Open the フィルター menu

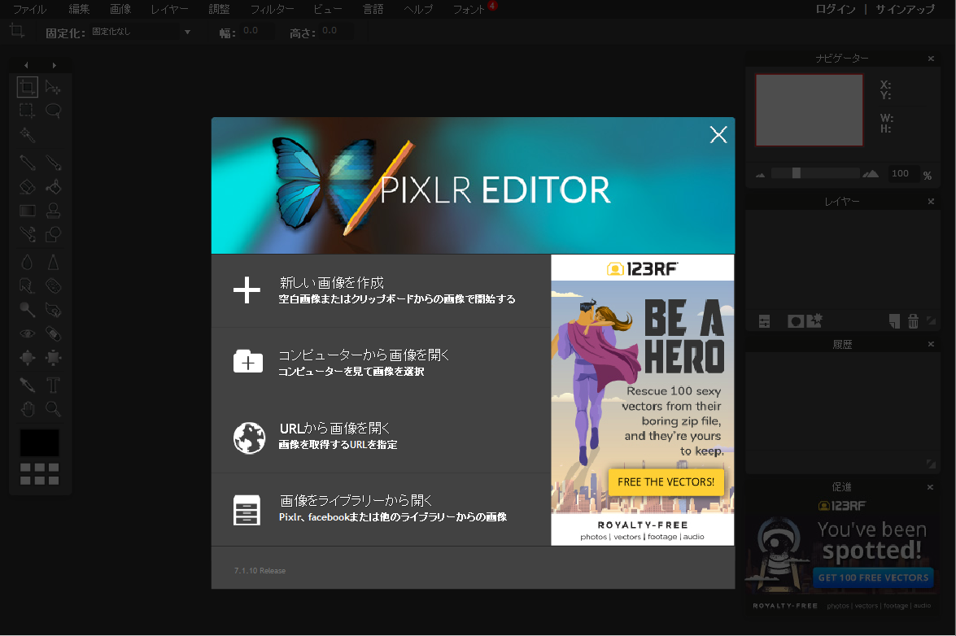[272, 10]
